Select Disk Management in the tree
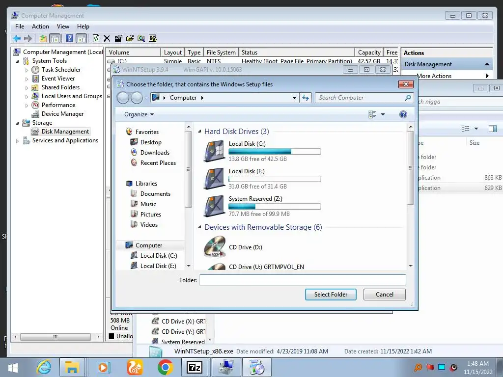Image resolution: width=503 pixels, height=377 pixels. 65,132
